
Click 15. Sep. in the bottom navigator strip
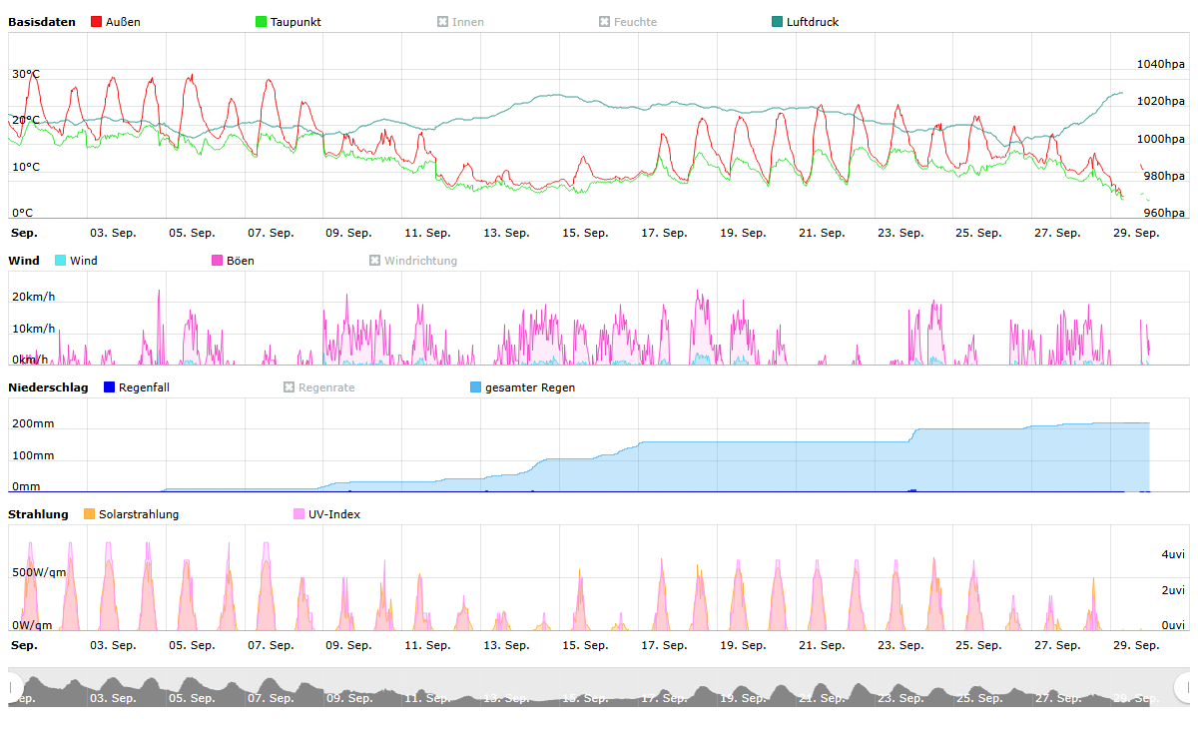(x=584, y=698)
